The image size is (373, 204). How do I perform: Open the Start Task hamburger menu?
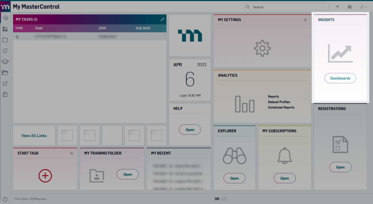[x=72, y=153]
